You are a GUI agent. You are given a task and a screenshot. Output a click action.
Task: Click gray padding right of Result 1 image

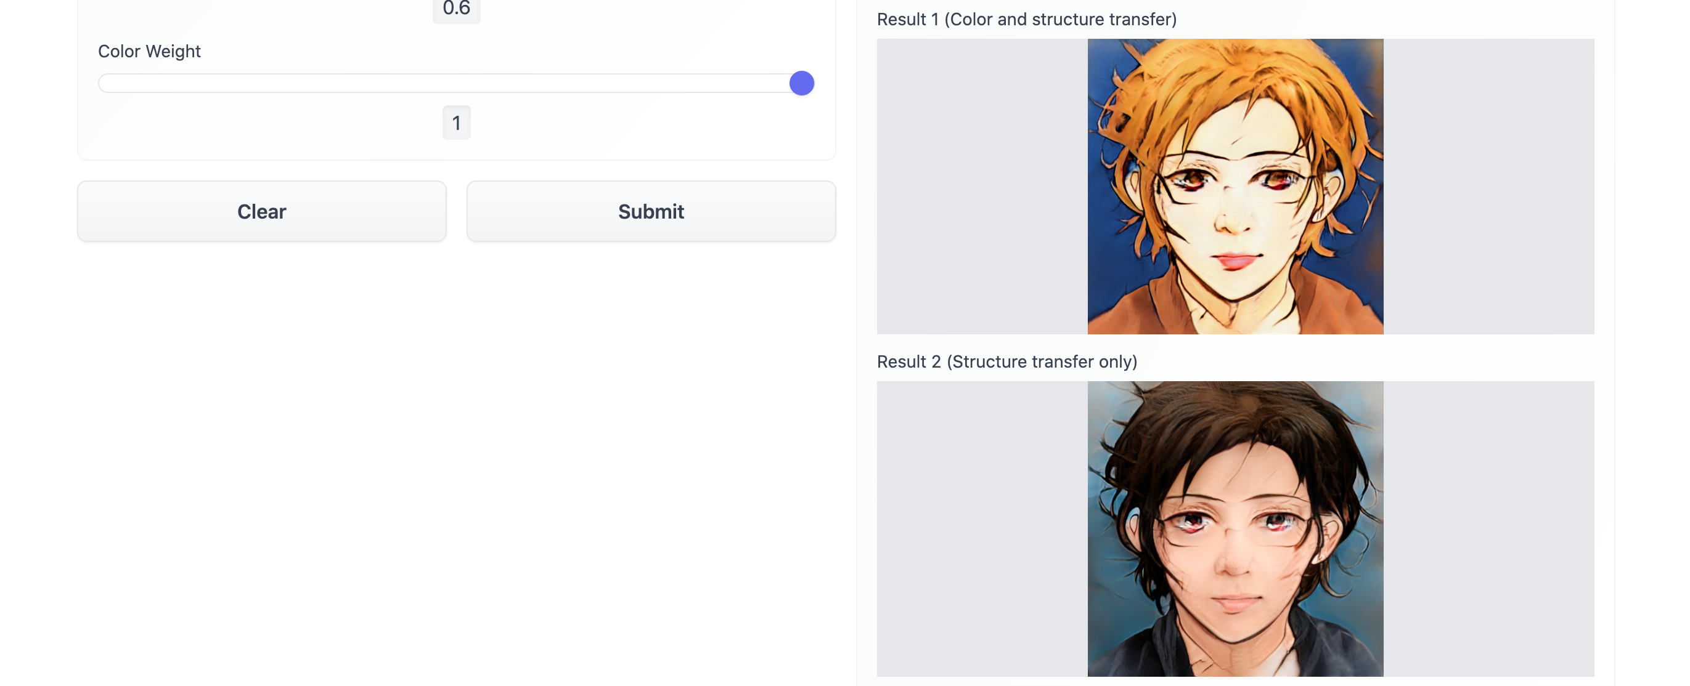point(1488,186)
